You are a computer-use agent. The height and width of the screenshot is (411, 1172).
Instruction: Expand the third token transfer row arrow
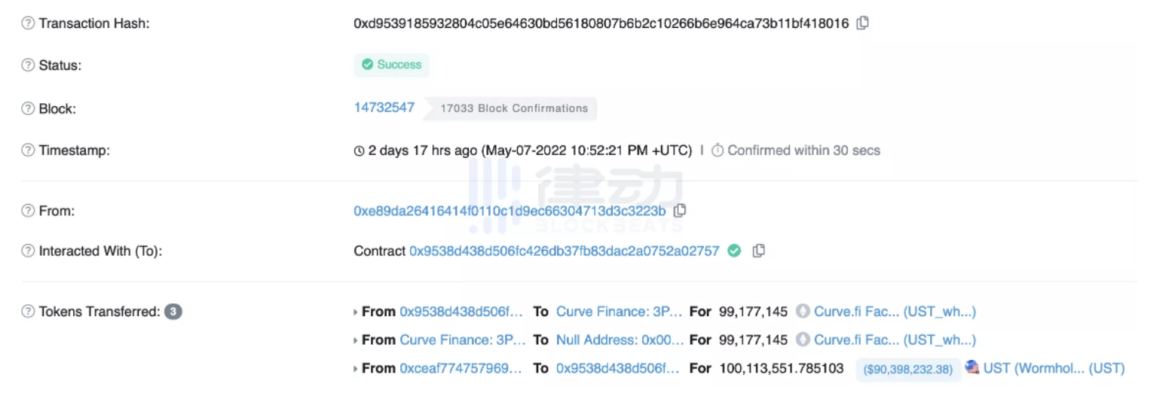pyautogui.click(x=356, y=369)
